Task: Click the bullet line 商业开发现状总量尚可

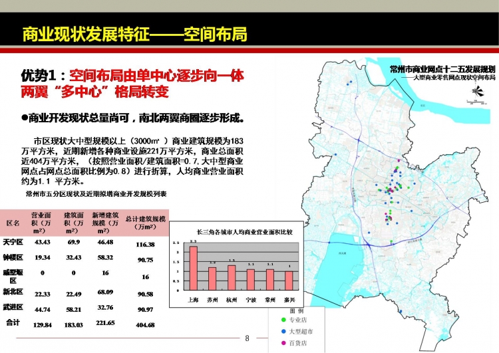Action: click(x=133, y=118)
